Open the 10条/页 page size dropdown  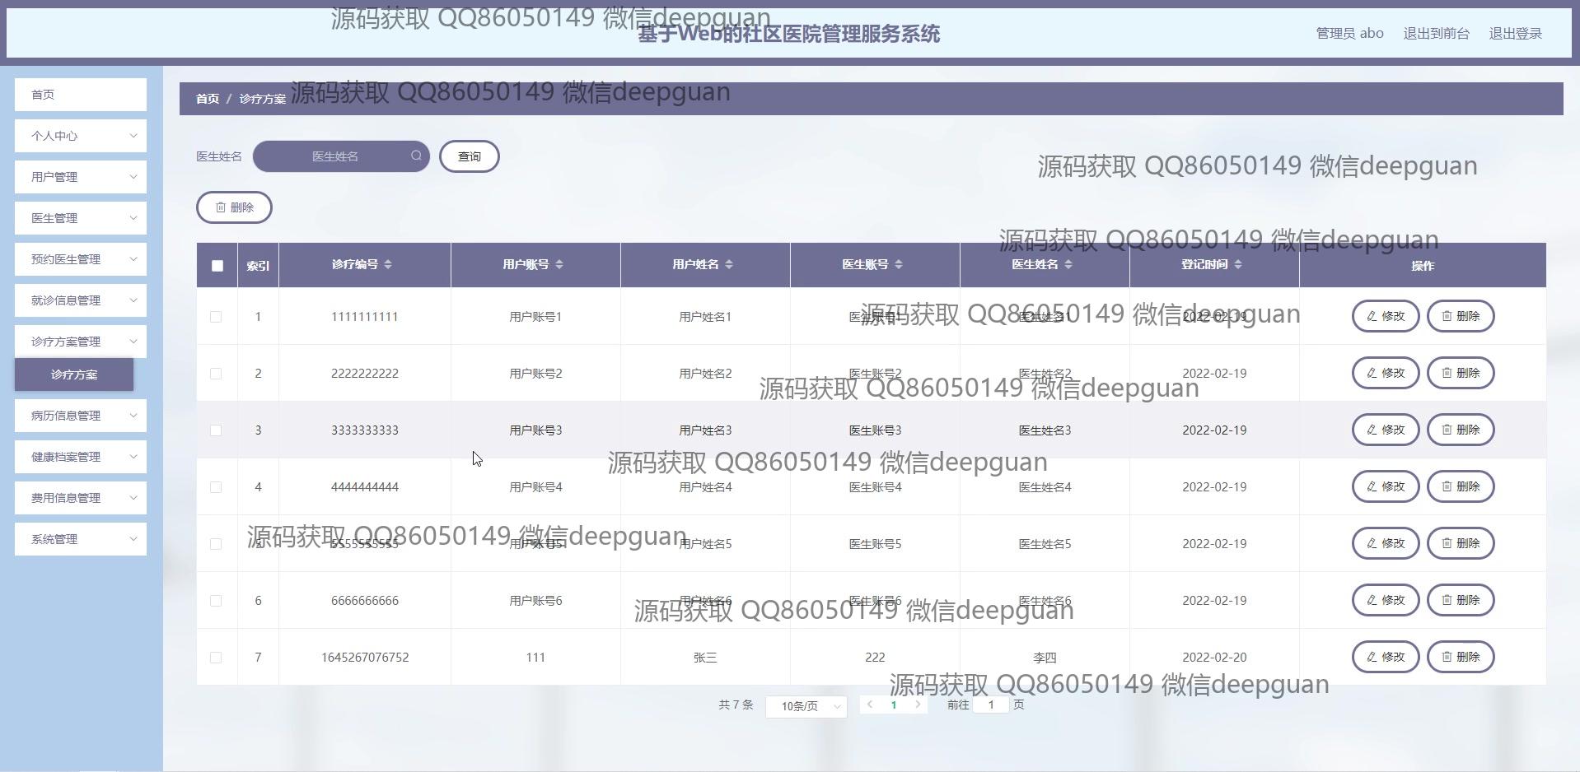pos(806,706)
